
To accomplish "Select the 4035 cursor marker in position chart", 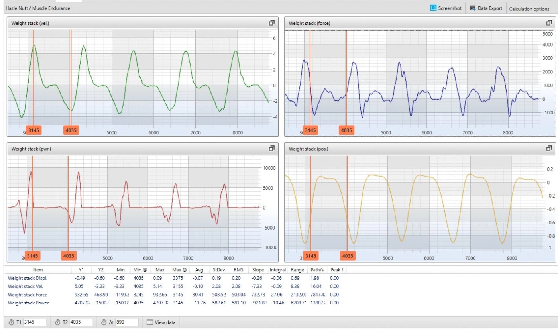I will coord(348,256).
